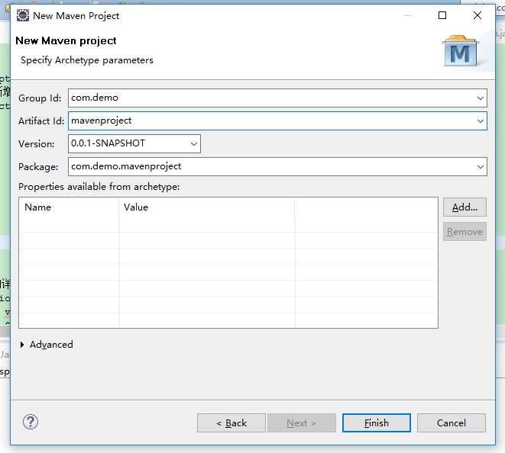The height and width of the screenshot is (453, 505).
Task: Expand the Advanced section
Action: click(x=22, y=345)
